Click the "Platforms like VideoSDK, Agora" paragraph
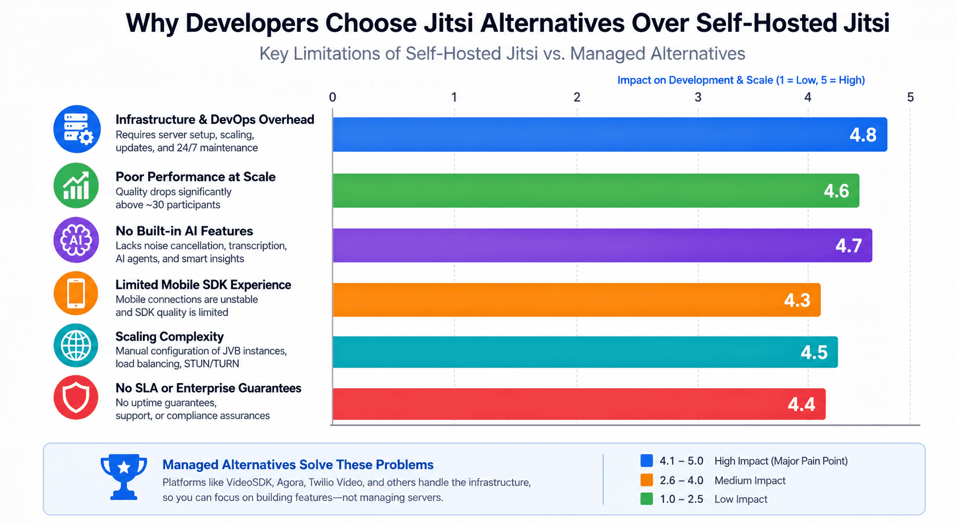Viewport: 957px width, 525px height. (347, 490)
